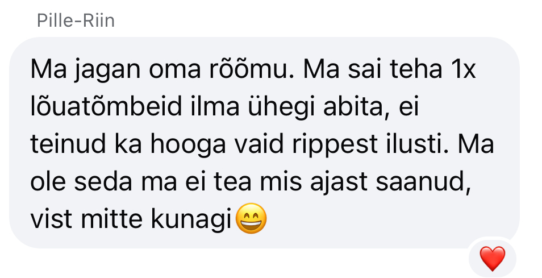Click the word "seda" in fourth line
Screen dimensions: 542x278
point(103,181)
